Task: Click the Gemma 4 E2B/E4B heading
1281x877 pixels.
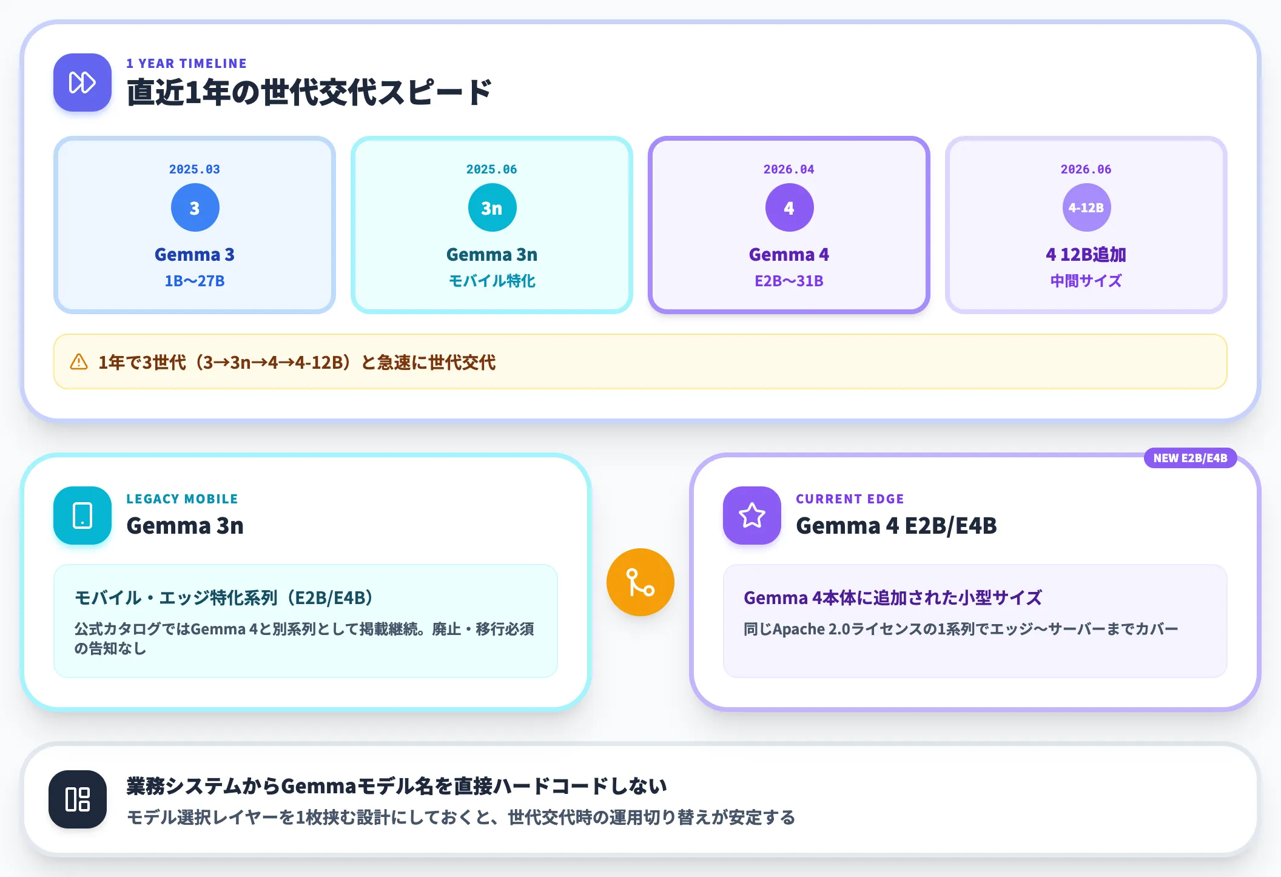Action: tap(896, 525)
